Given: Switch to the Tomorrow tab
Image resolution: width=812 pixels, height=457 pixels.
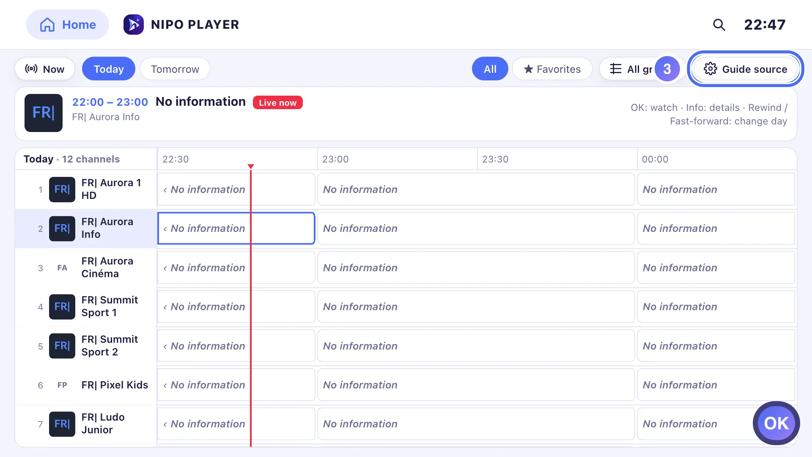Looking at the screenshot, I should pos(175,69).
